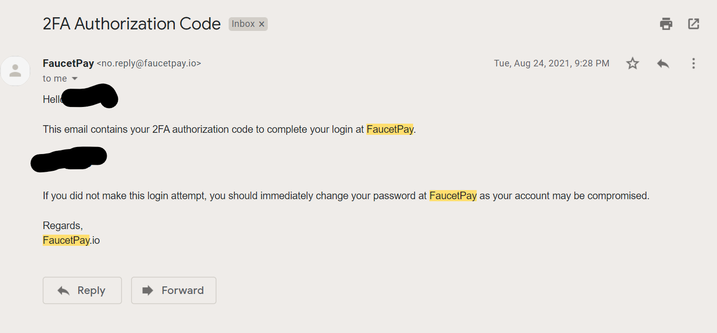
Task: Remove the Inbox label with its X
Action: coord(262,24)
